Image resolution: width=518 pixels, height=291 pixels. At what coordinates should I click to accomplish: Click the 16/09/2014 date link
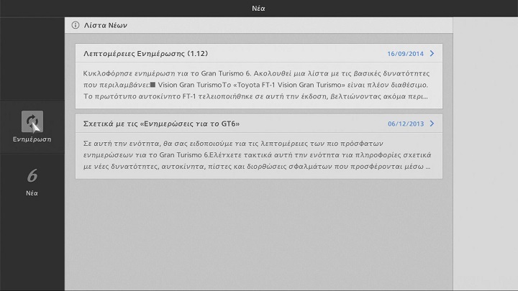(405, 54)
